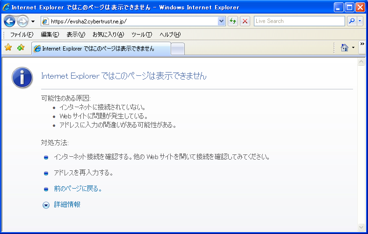Show more toolbar commands chevron
Image resolution: width=368 pixels, height=234 pixels.
pyautogui.click(x=362, y=44)
